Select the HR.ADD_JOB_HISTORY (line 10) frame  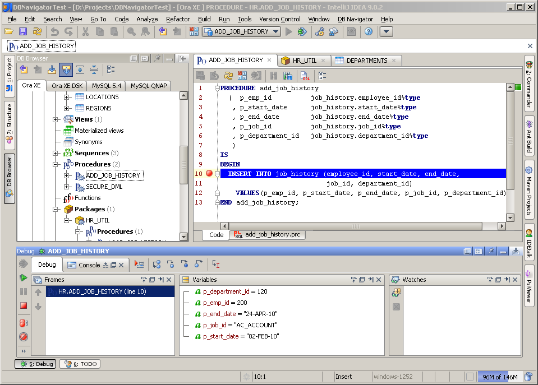tap(110, 291)
